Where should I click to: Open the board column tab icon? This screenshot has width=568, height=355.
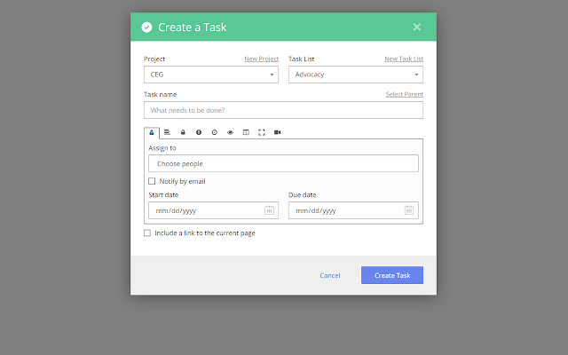pos(246,132)
